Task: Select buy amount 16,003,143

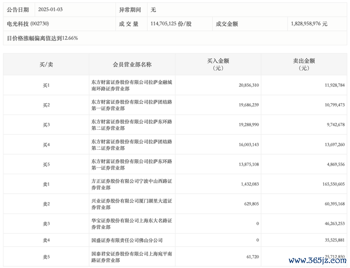Action: tap(248, 145)
